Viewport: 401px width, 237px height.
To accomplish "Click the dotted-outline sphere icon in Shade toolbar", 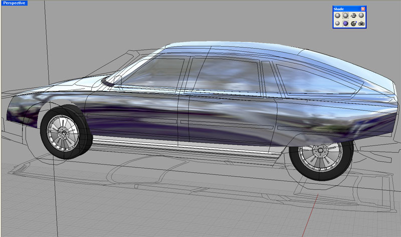I will click(x=345, y=15).
